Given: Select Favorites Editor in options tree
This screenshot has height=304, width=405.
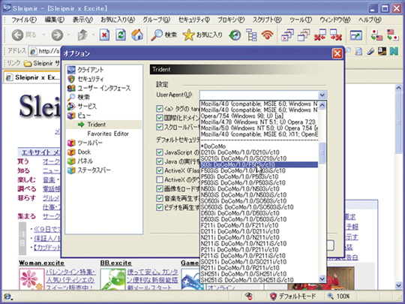Looking at the screenshot, I should tap(108, 134).
